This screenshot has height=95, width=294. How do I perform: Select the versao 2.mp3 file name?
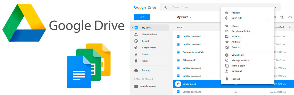189,84
